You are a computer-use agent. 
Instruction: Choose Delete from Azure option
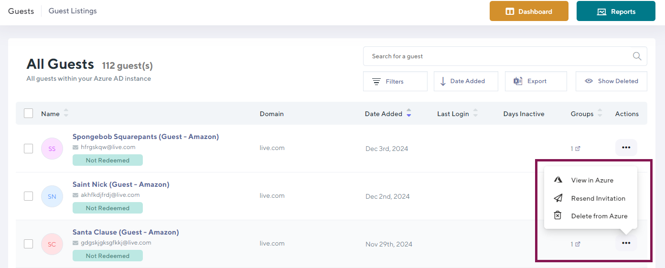[599, 216]
